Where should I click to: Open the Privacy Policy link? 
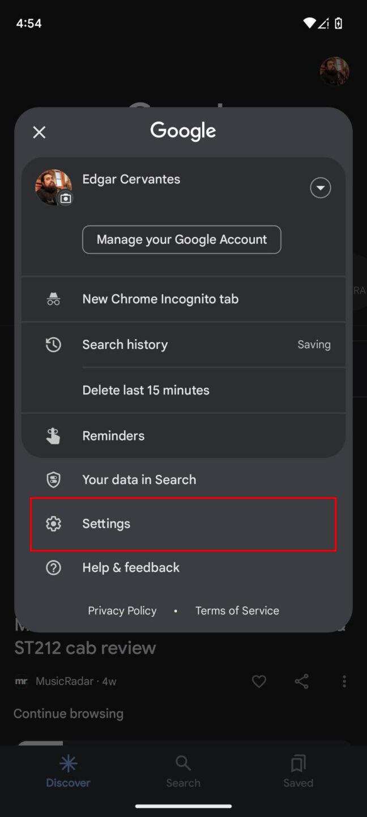122,610
